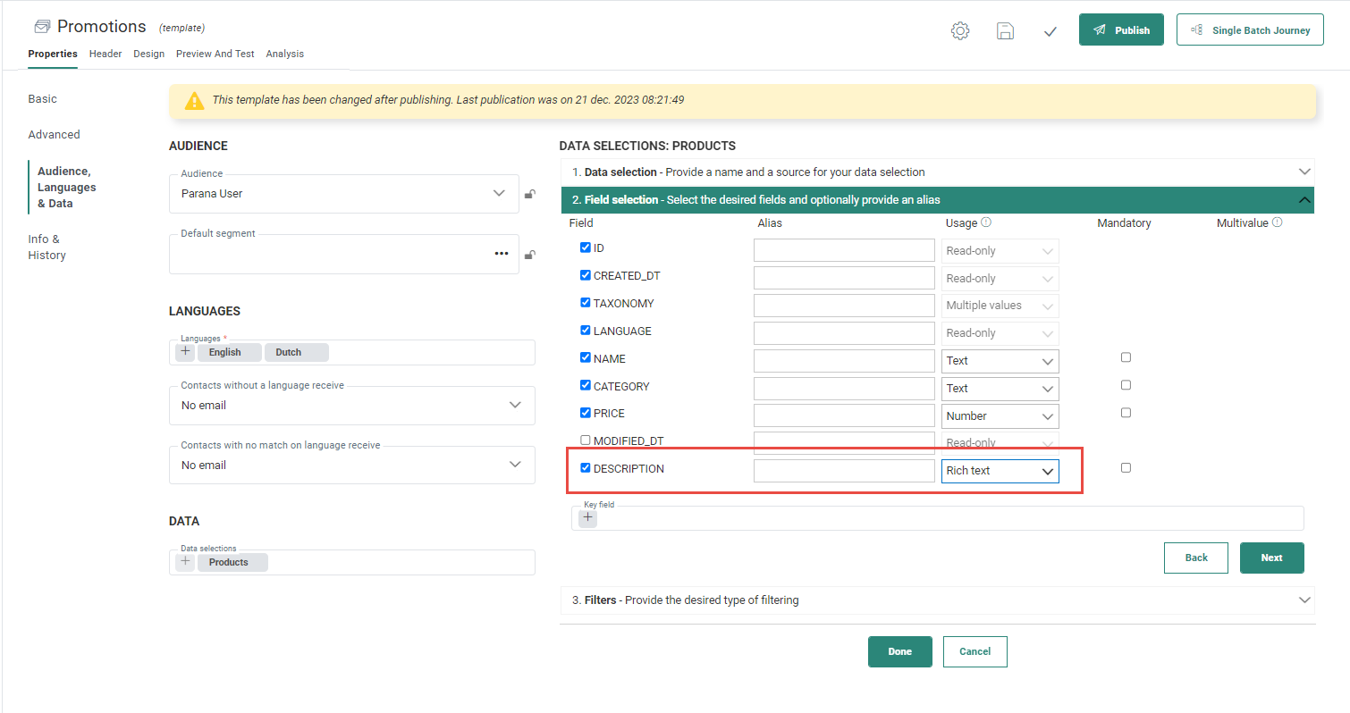Switch to the Design tab
Screen dimensions: 1350x713
coord(148,54)
